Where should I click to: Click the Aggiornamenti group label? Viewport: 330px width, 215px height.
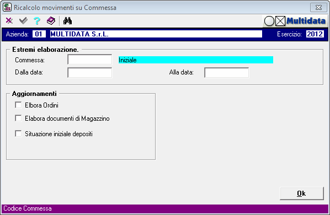pos(34,94)
